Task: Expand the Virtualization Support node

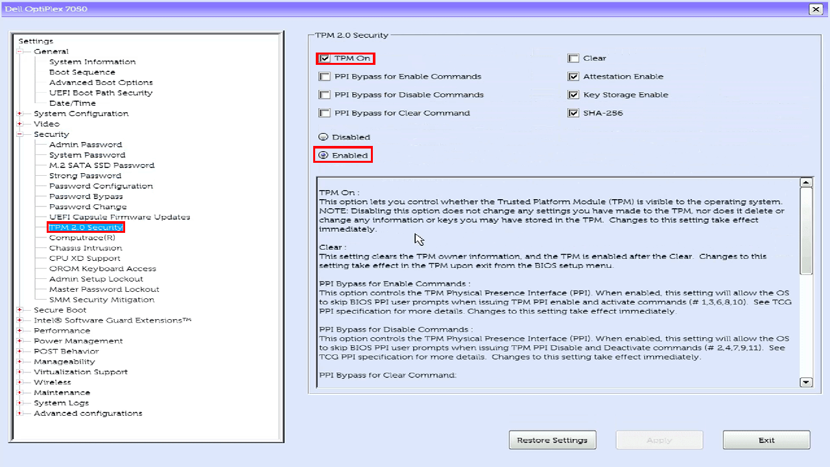Action: point(20,372)
